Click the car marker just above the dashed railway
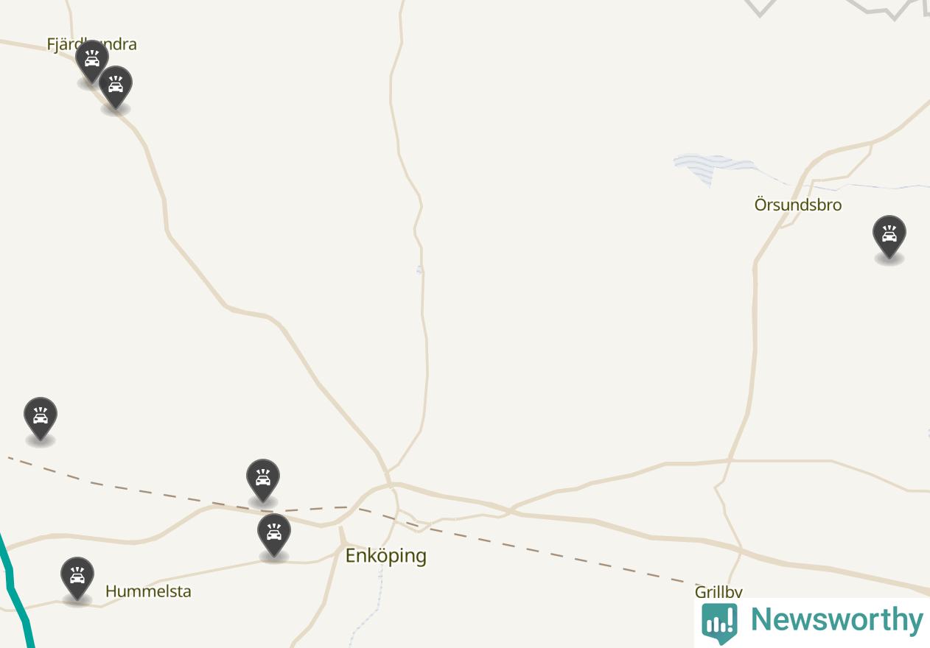Image resolution: width=930 pixels, height=648 pixels. click(263, 481)
